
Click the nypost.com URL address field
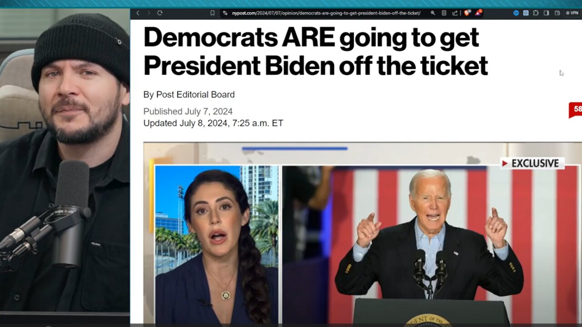(x=326, y=13)
